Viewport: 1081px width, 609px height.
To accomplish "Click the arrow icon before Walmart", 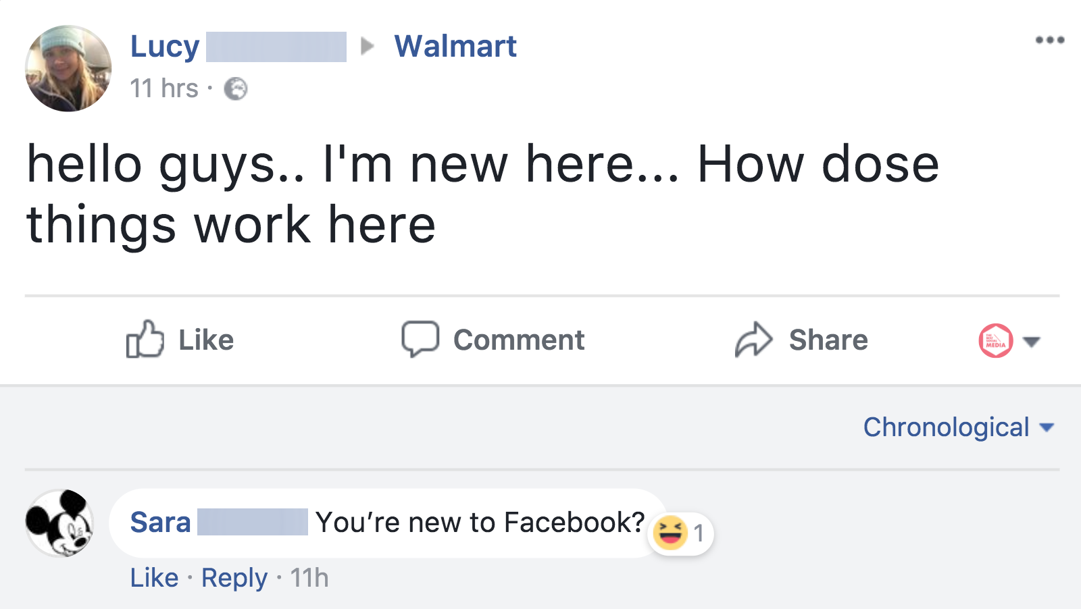I will [368, 46].
